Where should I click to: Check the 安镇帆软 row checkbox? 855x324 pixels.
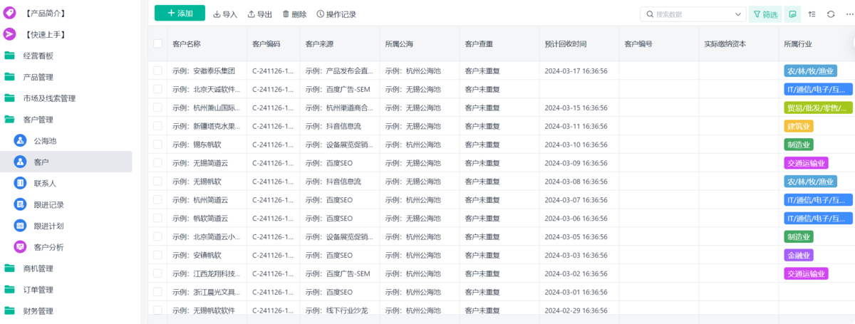click(x=157, y=255)
